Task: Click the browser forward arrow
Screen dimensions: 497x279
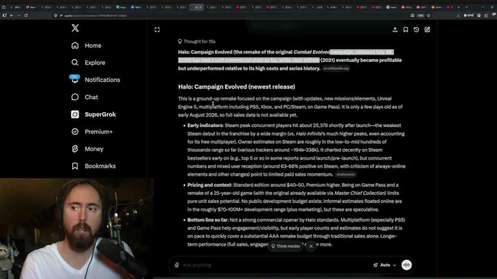Action: (x=18, y=15)
